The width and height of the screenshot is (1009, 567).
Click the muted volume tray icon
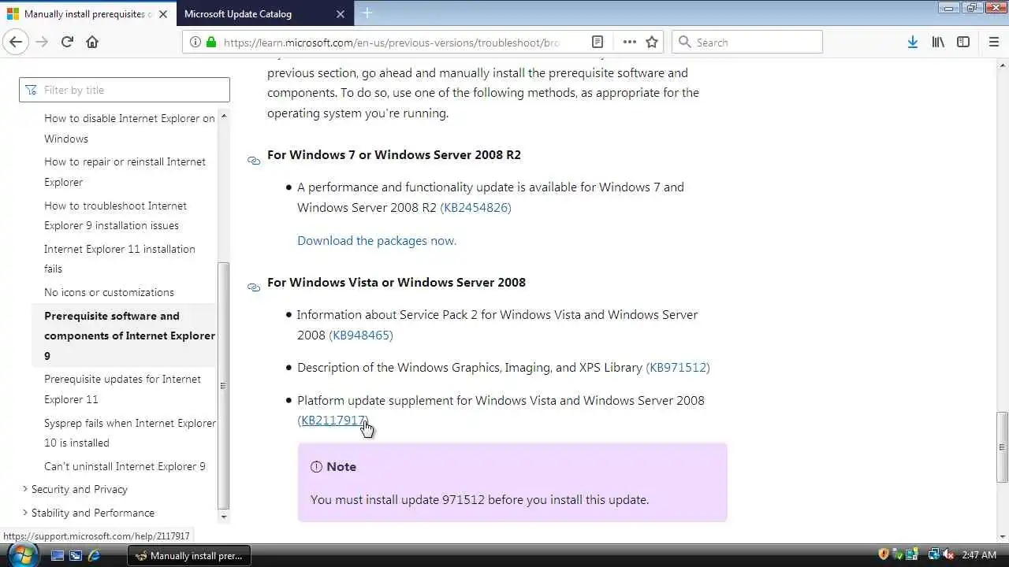tap(948, 554)
